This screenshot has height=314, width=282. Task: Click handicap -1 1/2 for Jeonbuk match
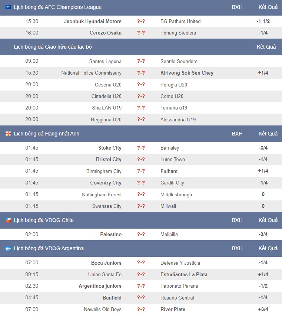click(263, 21)
